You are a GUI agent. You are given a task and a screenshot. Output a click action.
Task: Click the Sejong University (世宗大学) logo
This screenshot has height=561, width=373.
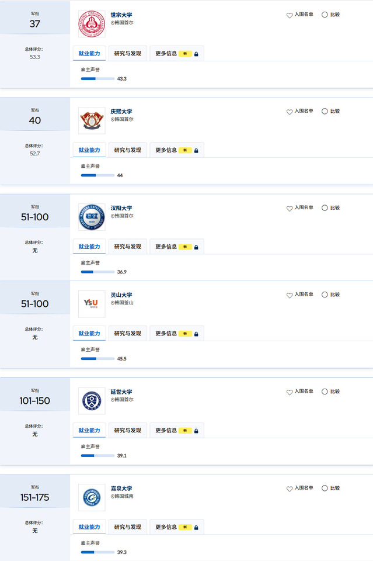(x=92, y=24)
